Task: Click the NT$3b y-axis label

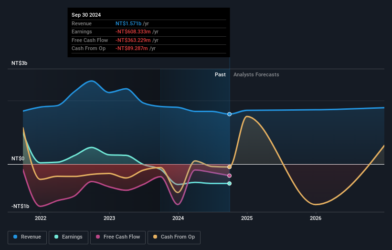Action: tap(19, 63)
